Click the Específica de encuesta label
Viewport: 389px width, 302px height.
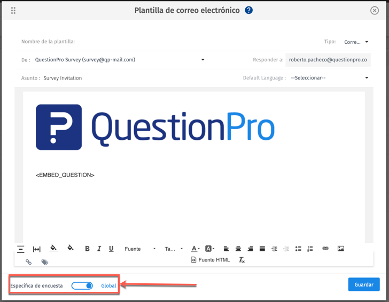36,285
